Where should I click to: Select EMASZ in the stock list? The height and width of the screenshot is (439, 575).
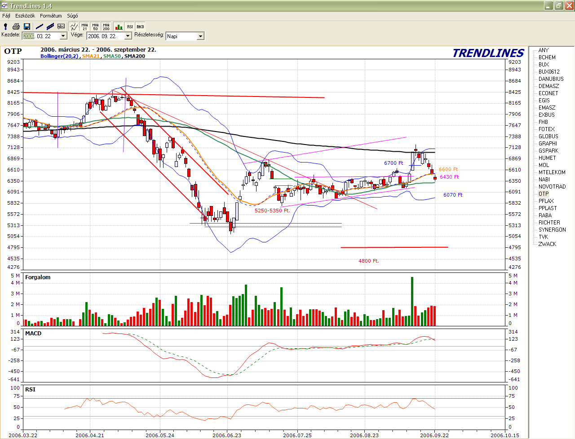point(547,108)
